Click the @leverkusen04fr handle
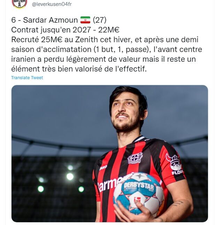 (x=52, y=4)
